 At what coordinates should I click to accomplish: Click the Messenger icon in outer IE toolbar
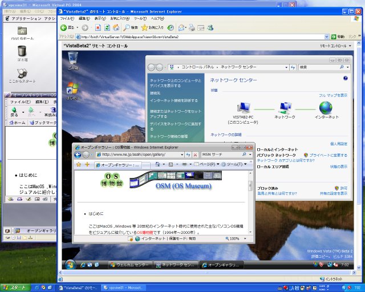210,28
